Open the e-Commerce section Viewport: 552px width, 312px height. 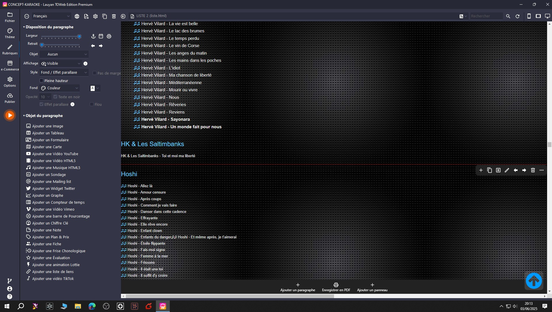click(x=10, y=66)
